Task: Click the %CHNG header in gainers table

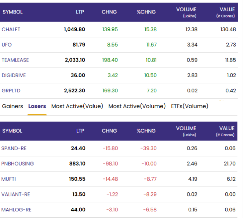Action: coord(146,12)
